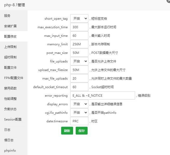
Task: Click the date.timezone label text
Action: click(x=57, y=121)
